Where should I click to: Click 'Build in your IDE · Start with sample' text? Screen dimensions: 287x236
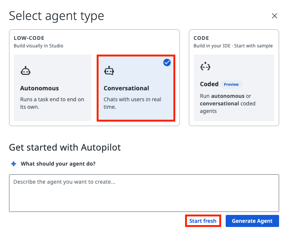click(233, 46)
